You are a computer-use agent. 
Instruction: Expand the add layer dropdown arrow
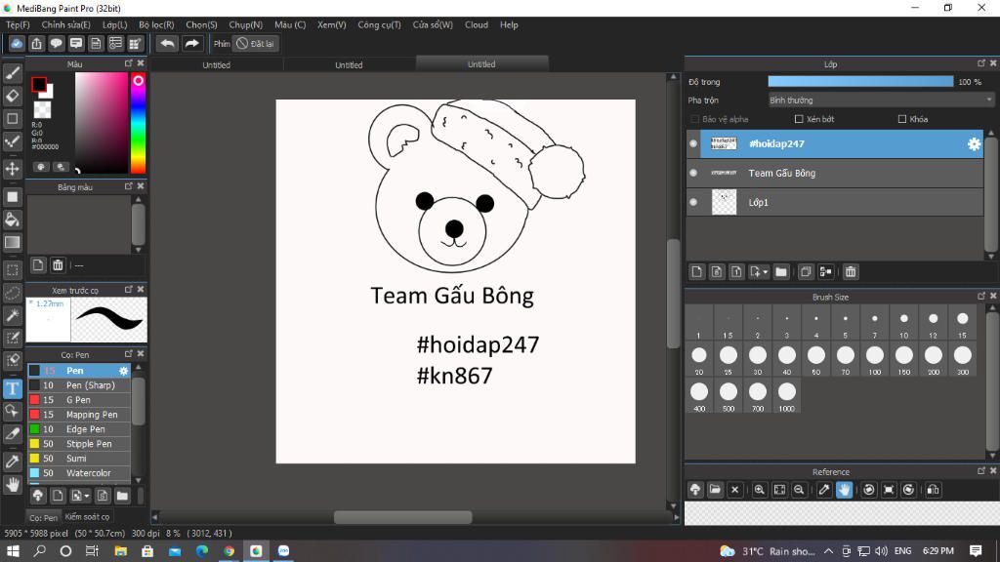[765, 273]
